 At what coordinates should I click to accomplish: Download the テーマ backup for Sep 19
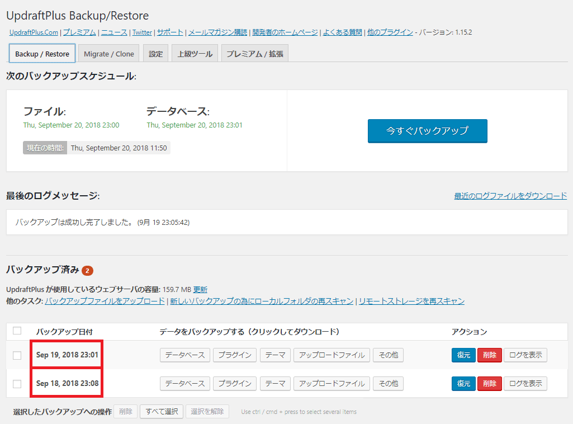[274, 355]
